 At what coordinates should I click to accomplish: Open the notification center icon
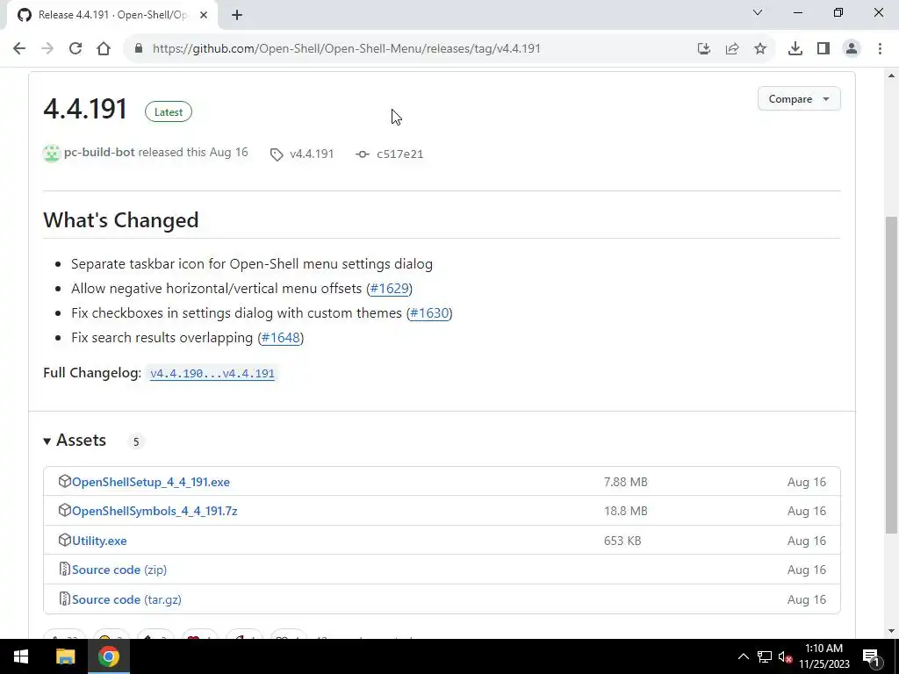871,656
